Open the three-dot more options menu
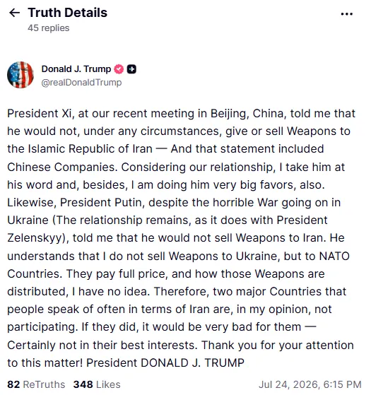 point(346,14)
